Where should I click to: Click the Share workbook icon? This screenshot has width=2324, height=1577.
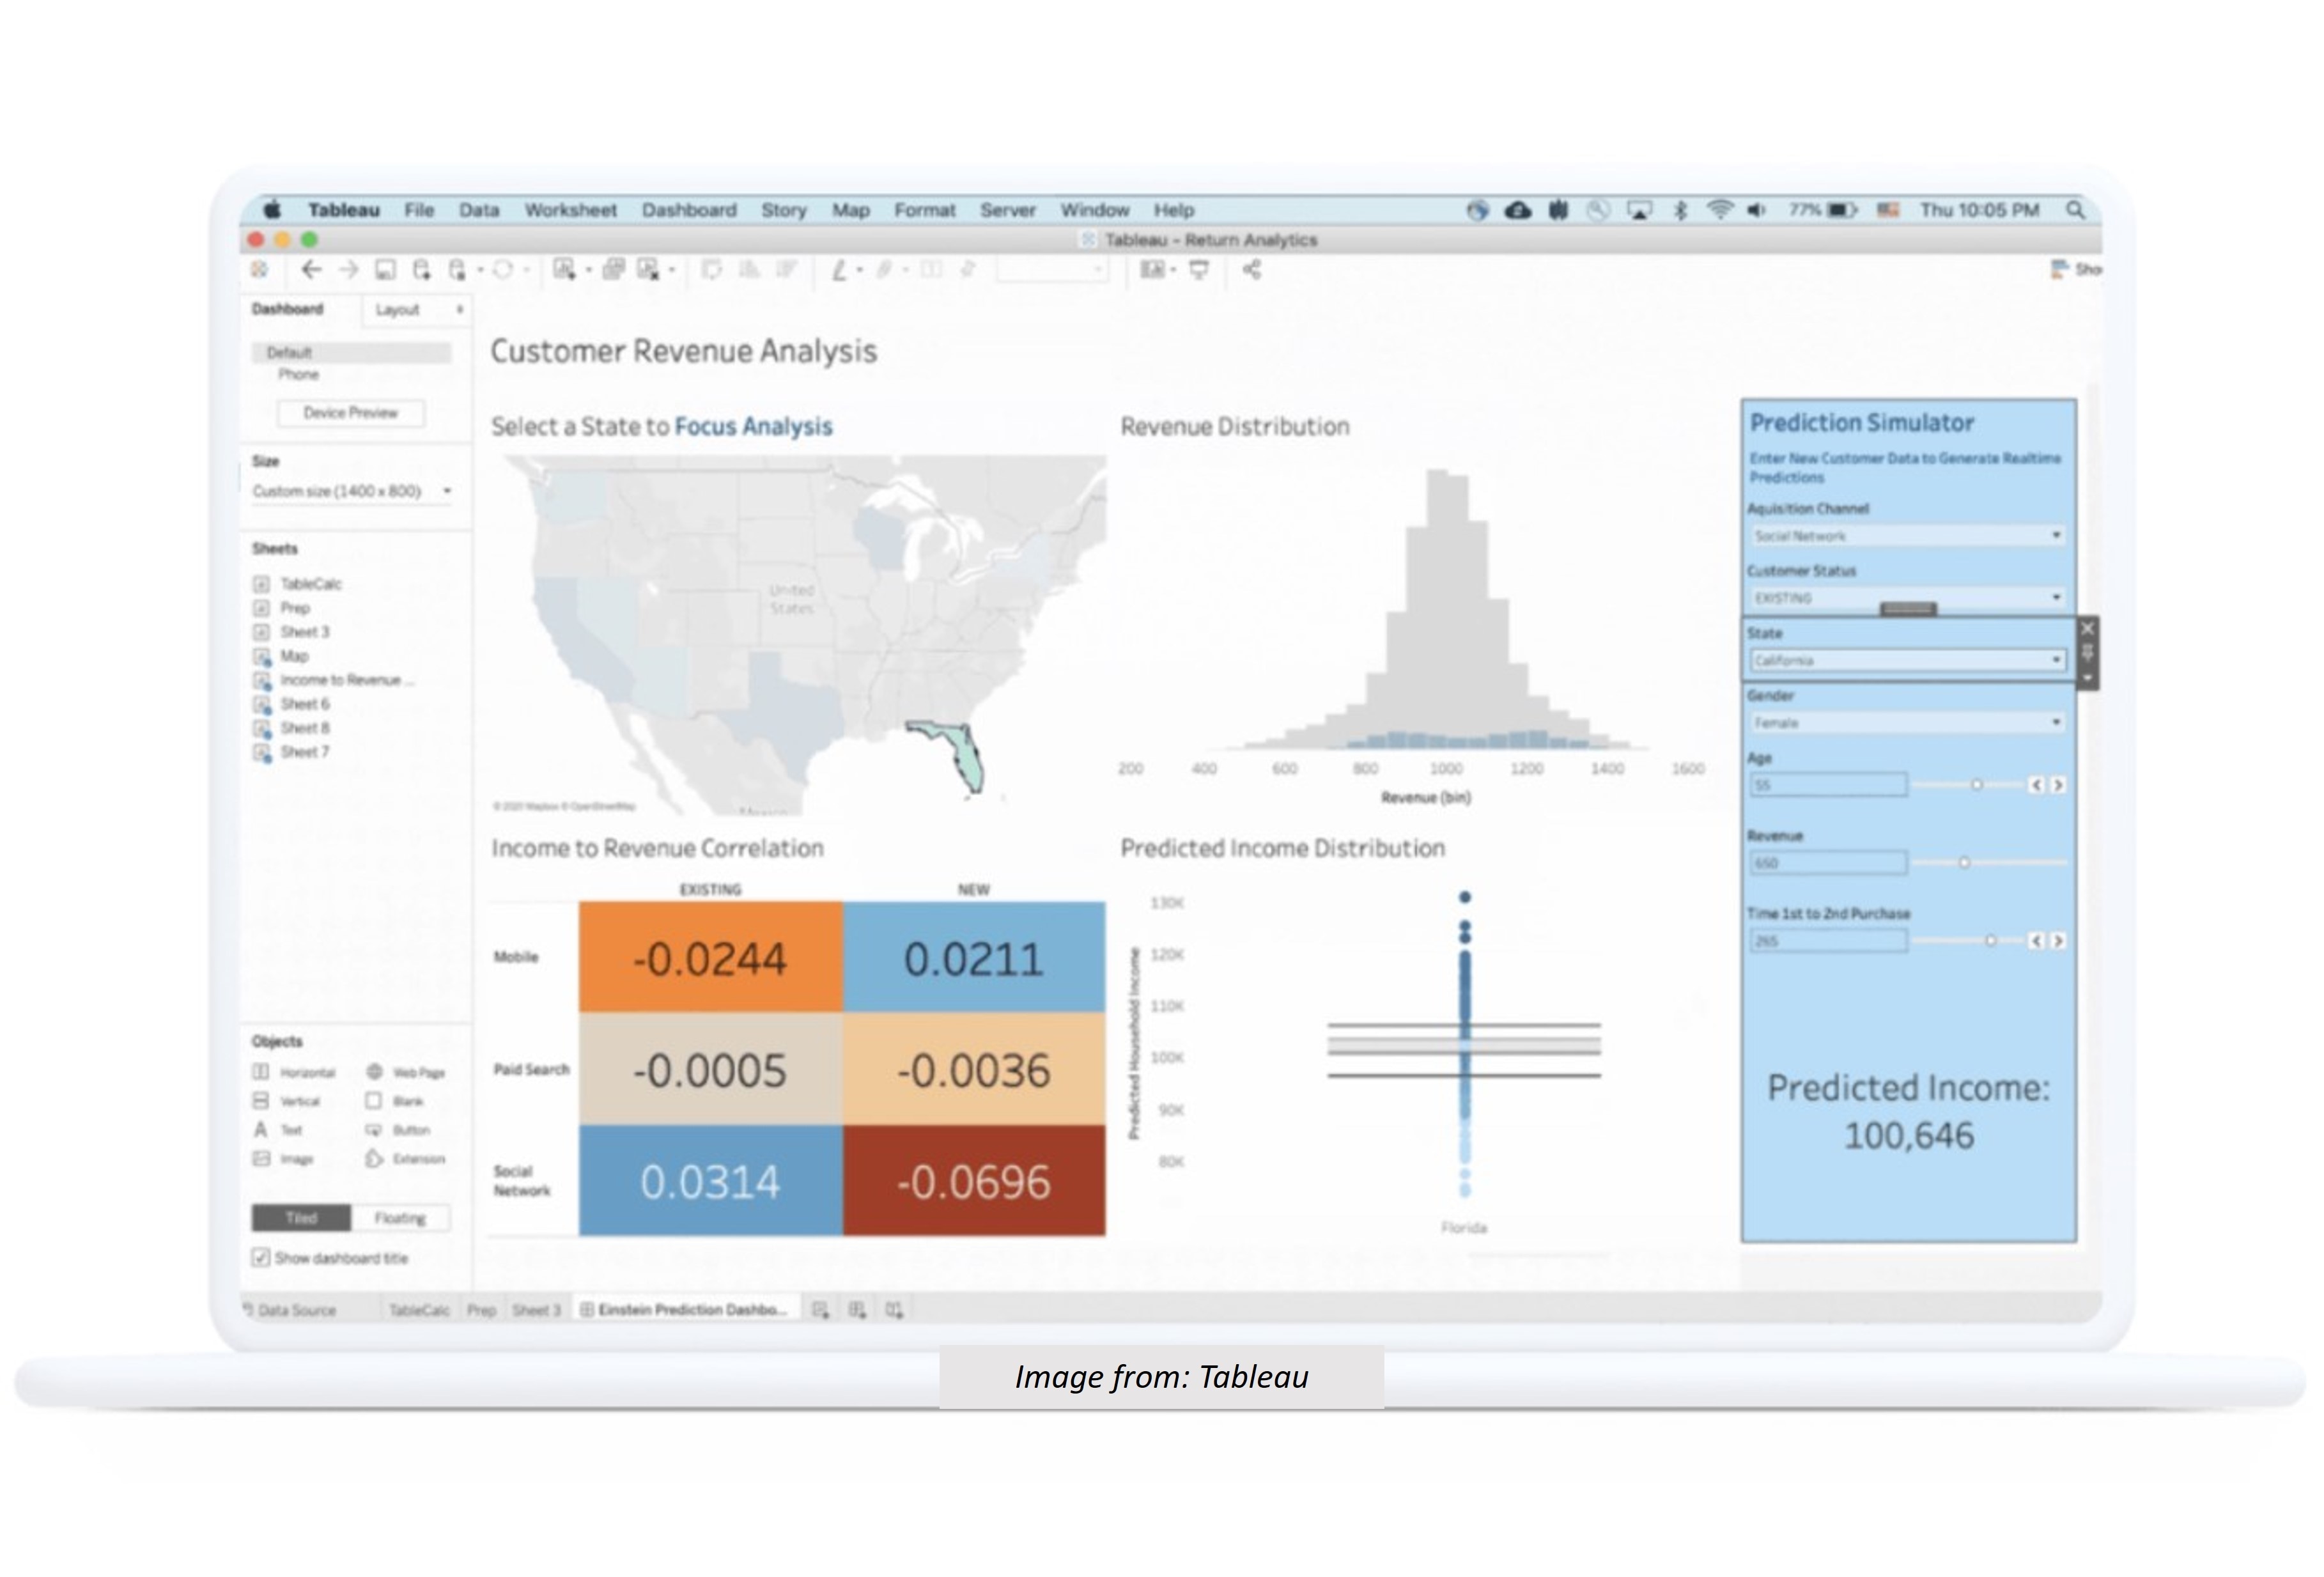click(x=1251, y=269)
